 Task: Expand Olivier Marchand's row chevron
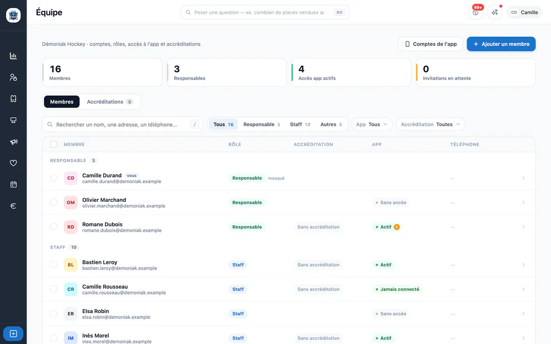click(523, 202)
